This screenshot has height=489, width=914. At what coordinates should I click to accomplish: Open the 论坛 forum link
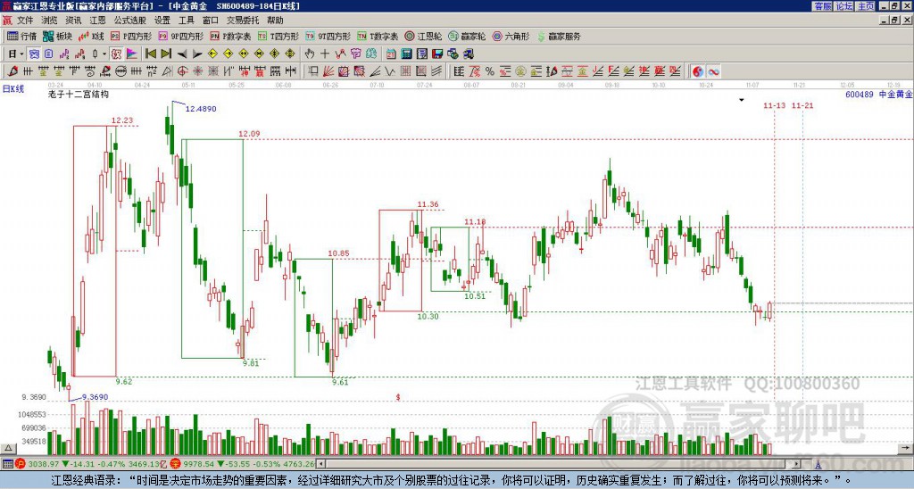pyautogui.click(x=844, y=6)
